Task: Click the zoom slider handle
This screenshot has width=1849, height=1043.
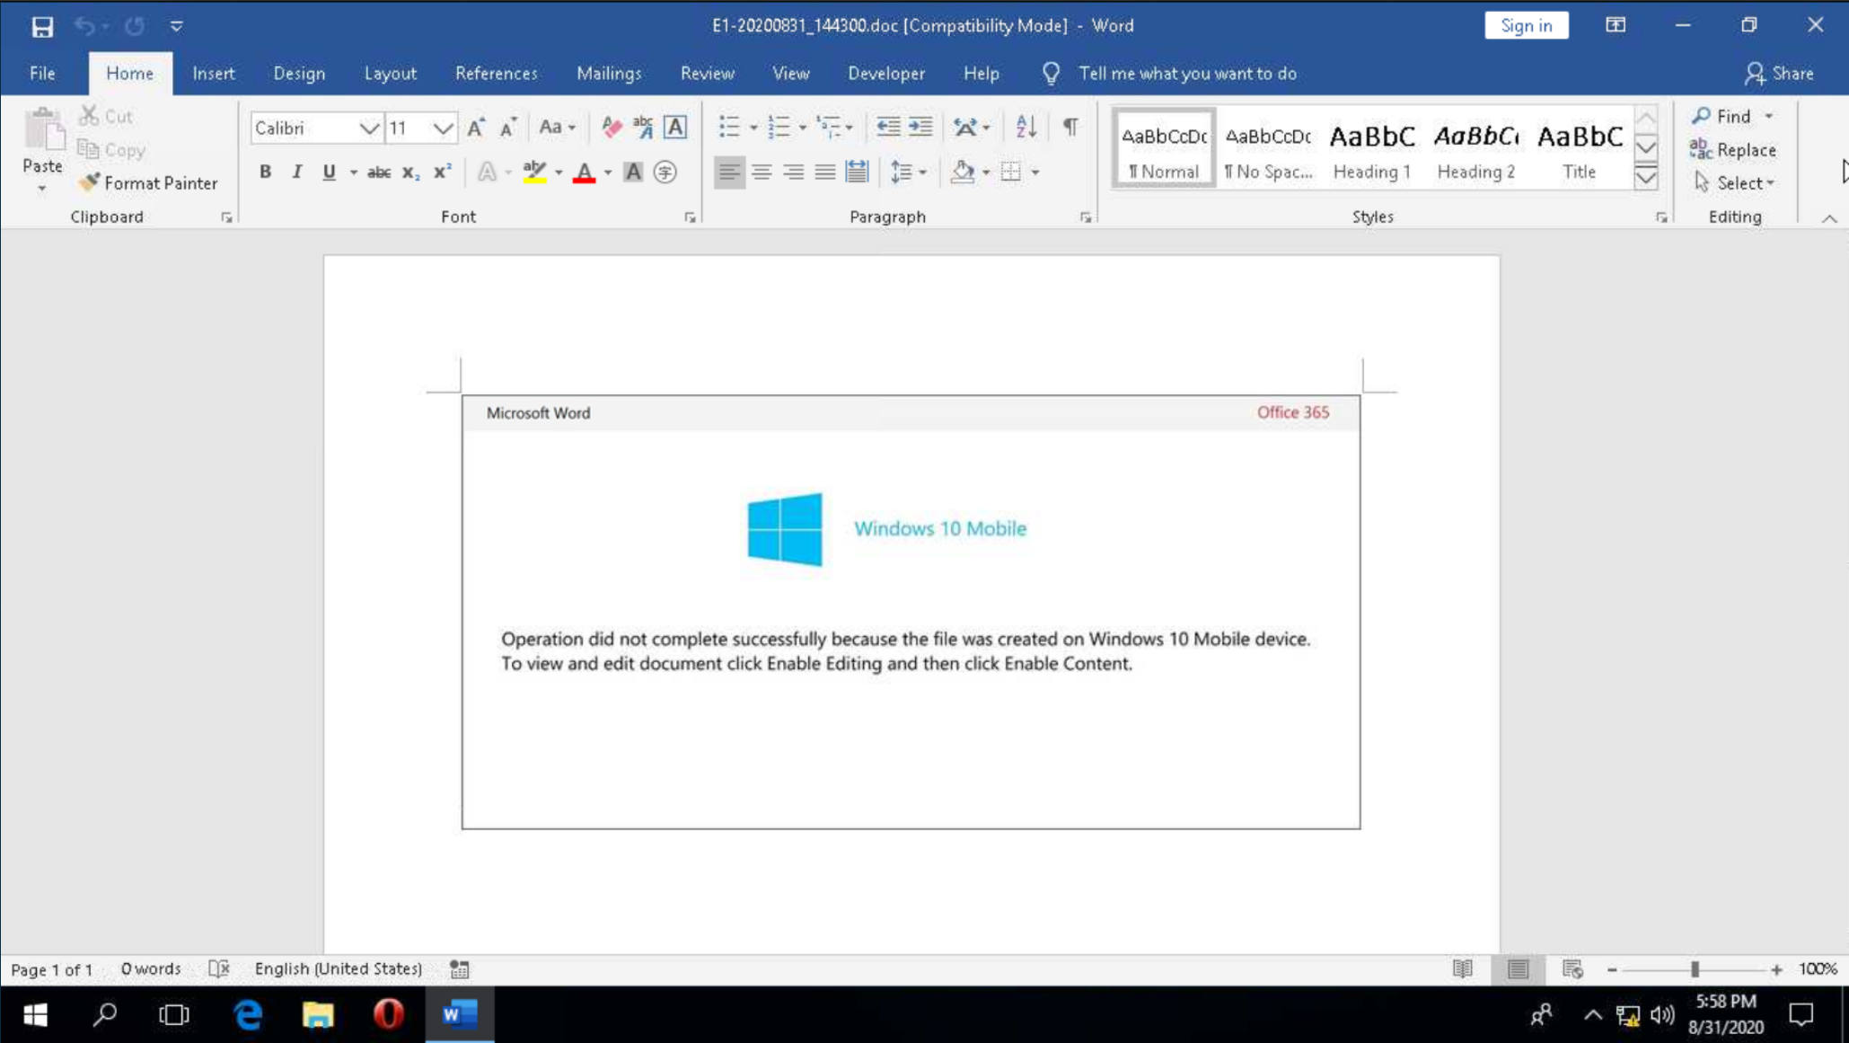Action: [x=1695, y=969]
